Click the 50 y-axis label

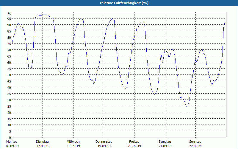tap(9, 75)
